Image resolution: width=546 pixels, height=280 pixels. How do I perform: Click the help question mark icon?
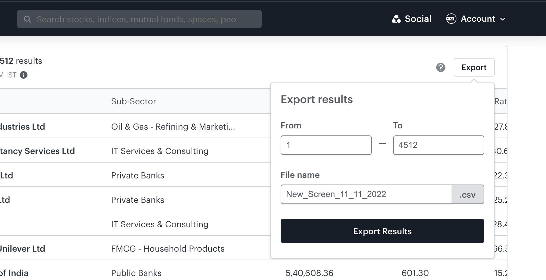[x=441, y=67]
